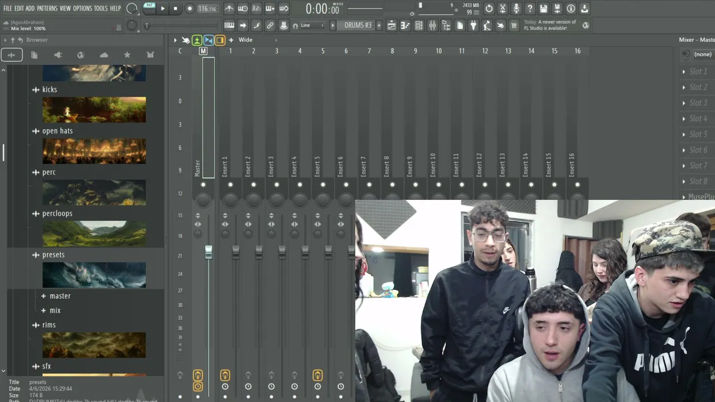715x402 pixels.
Task: Open the help question mark icon
Action: pyautogui.click(x=530, y=8)
